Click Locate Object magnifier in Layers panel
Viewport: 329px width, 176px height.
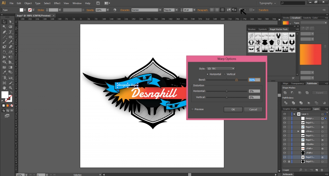[x=301, y=170]
